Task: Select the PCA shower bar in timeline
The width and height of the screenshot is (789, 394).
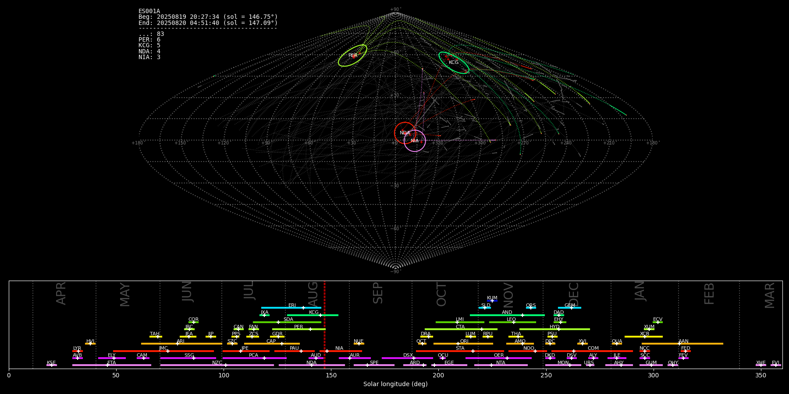Action: (x=254, y=358)
